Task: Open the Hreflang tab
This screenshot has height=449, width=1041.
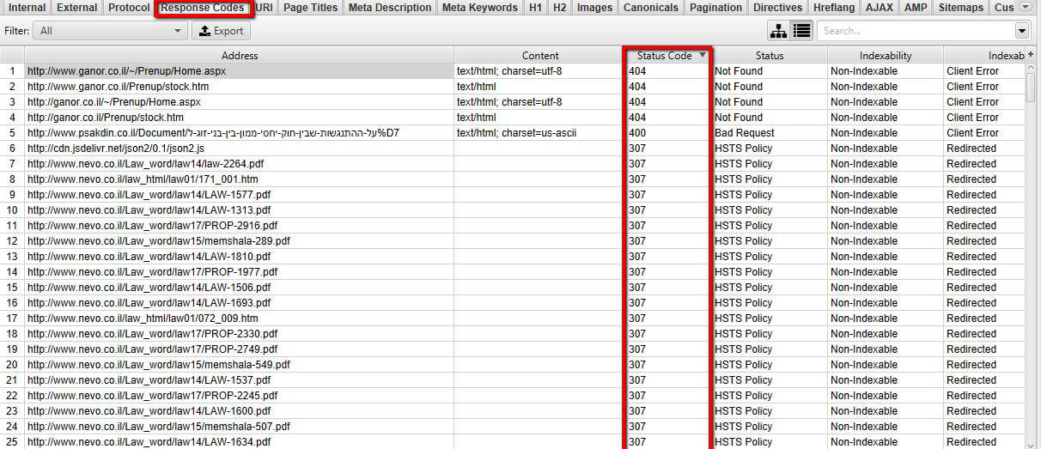Action: (x=836, y=8)
